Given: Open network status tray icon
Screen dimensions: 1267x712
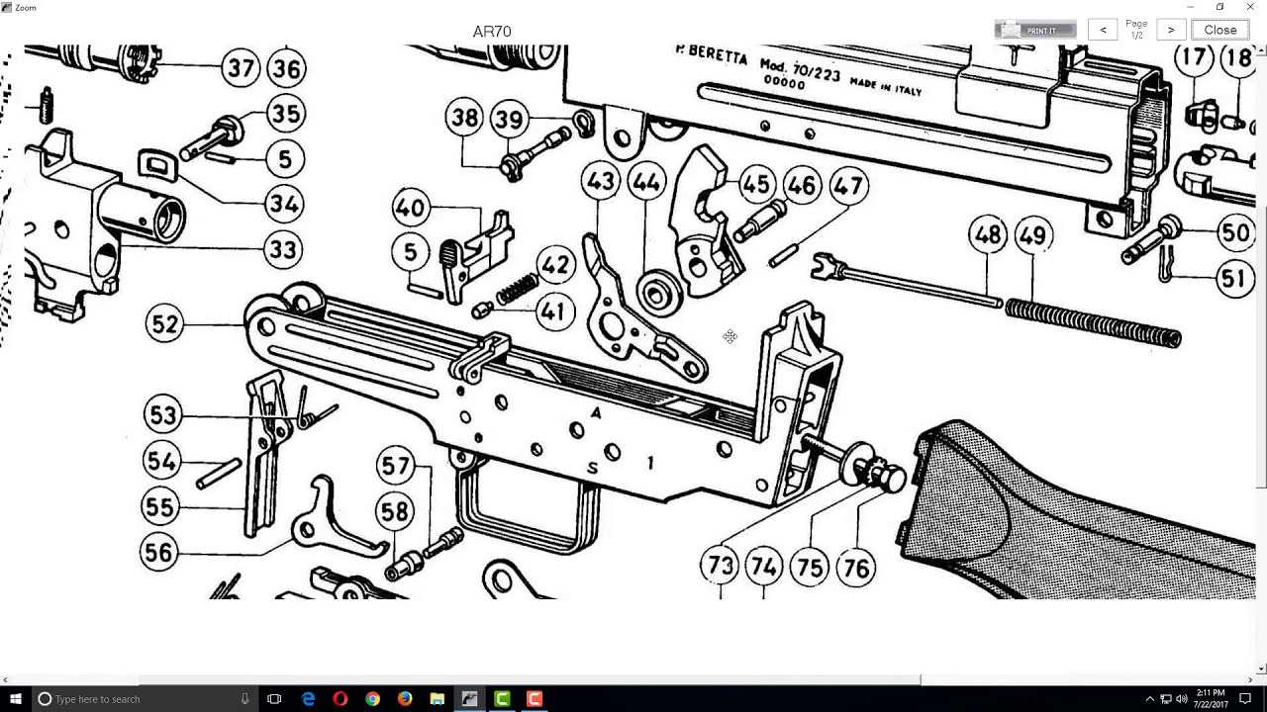Looking at the screenshot, I should [x=1166, y=699].
